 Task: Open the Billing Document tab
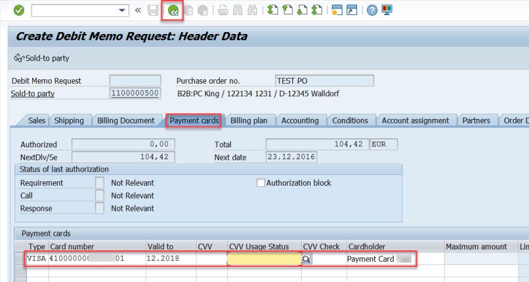[x=126, y=120]
